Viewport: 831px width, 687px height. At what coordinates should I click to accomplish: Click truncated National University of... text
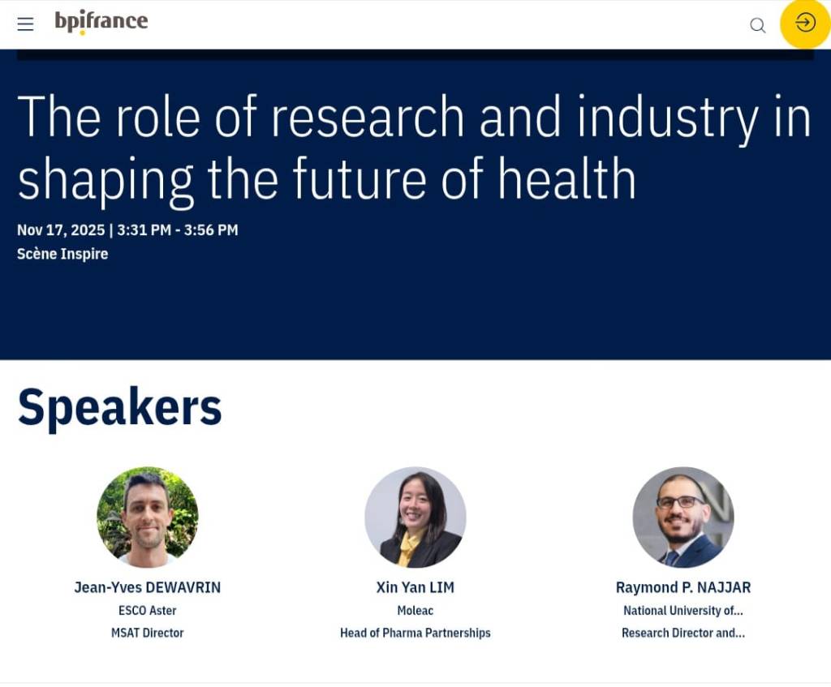pyautogui.click(x=682, y=610)
